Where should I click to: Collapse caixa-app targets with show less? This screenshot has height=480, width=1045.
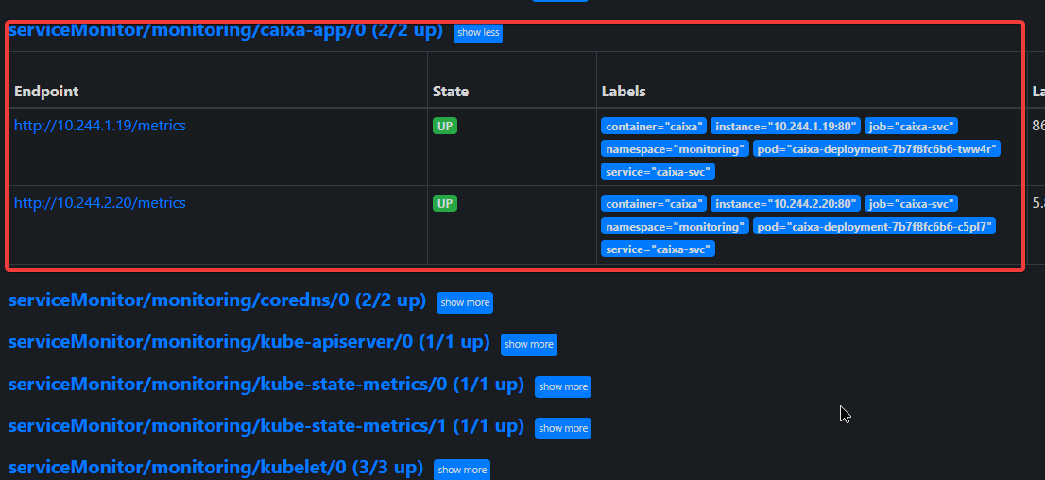478,33
